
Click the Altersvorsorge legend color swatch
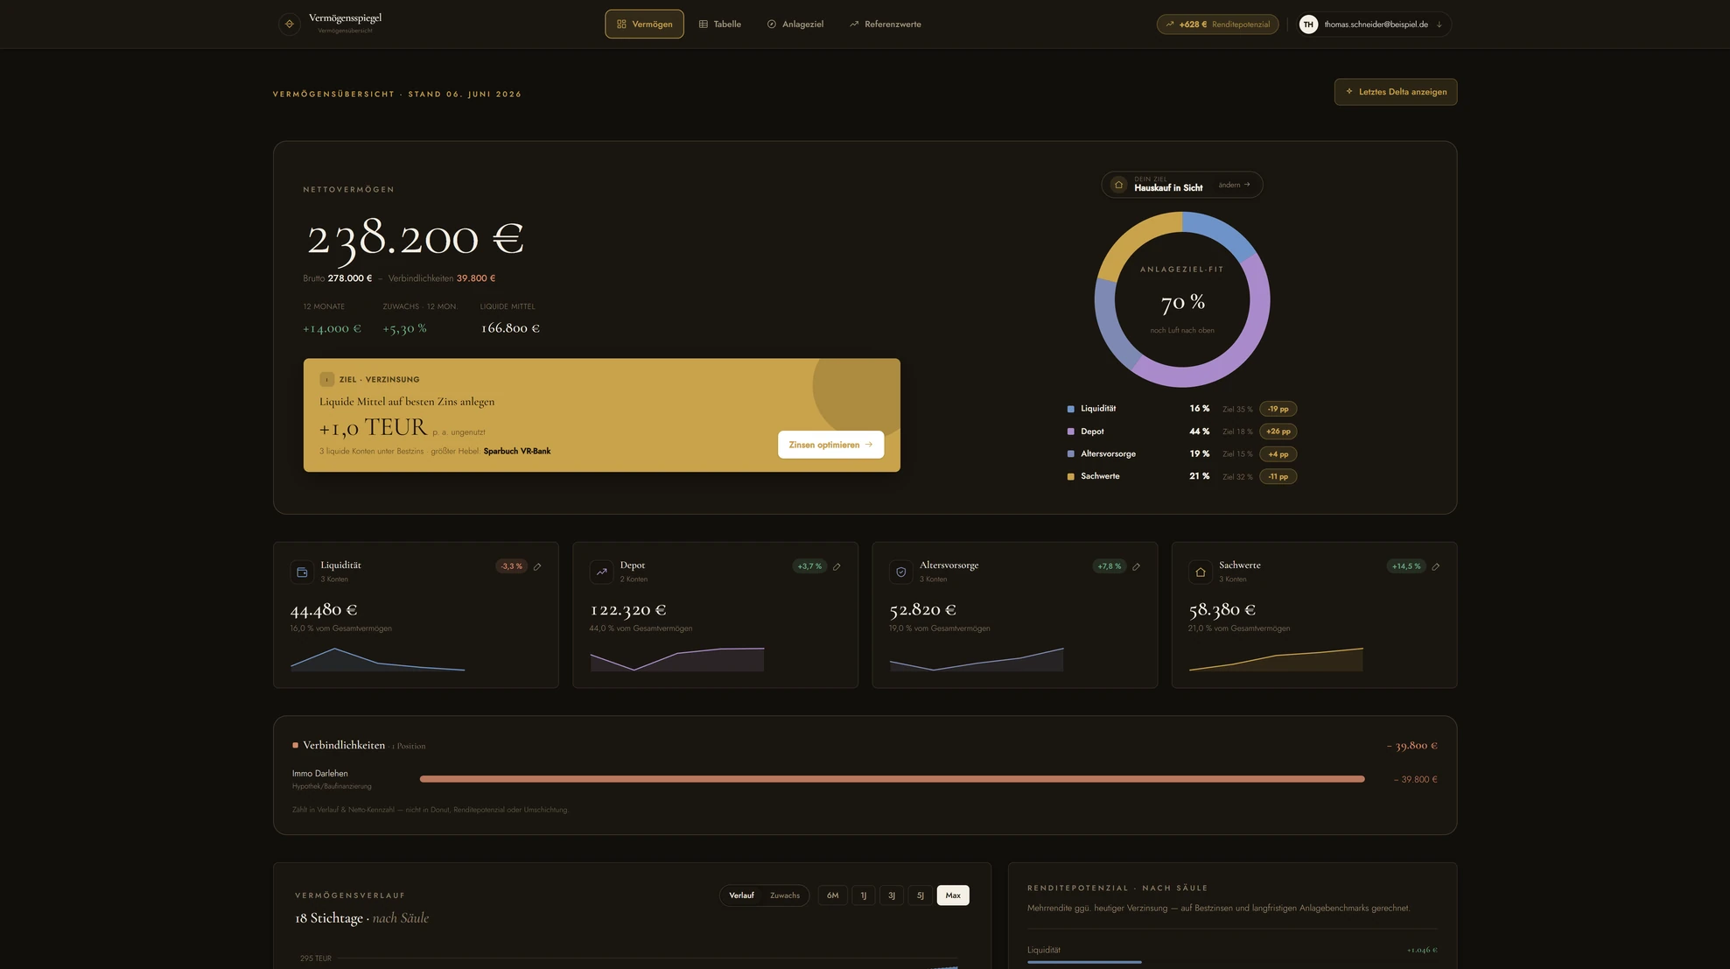1070,454
